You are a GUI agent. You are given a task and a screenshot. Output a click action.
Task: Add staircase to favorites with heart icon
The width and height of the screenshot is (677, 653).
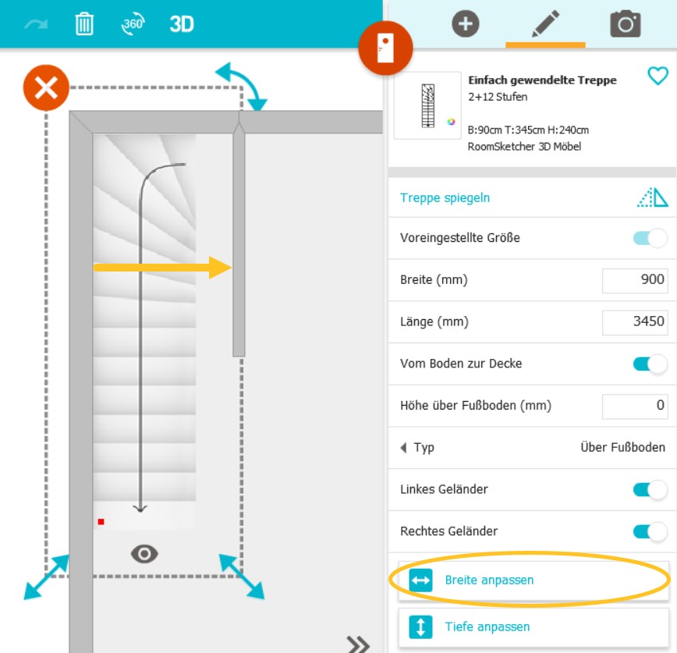click(x=658, y=76)
